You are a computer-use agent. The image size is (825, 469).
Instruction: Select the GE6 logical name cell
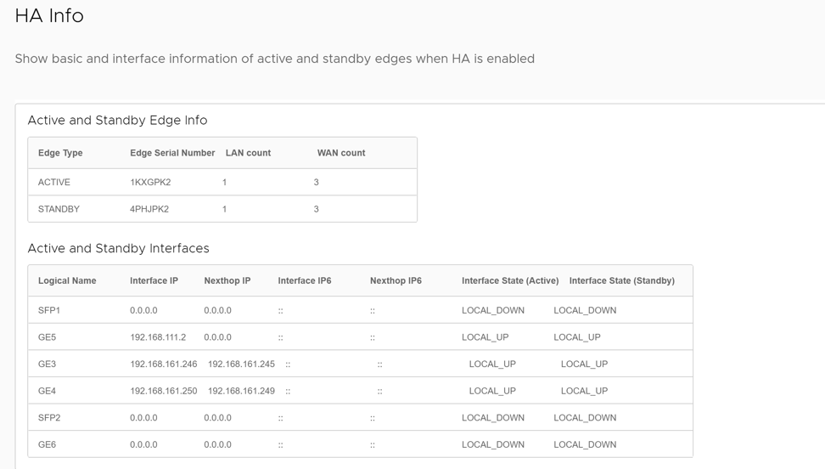[x=47, y=444]
